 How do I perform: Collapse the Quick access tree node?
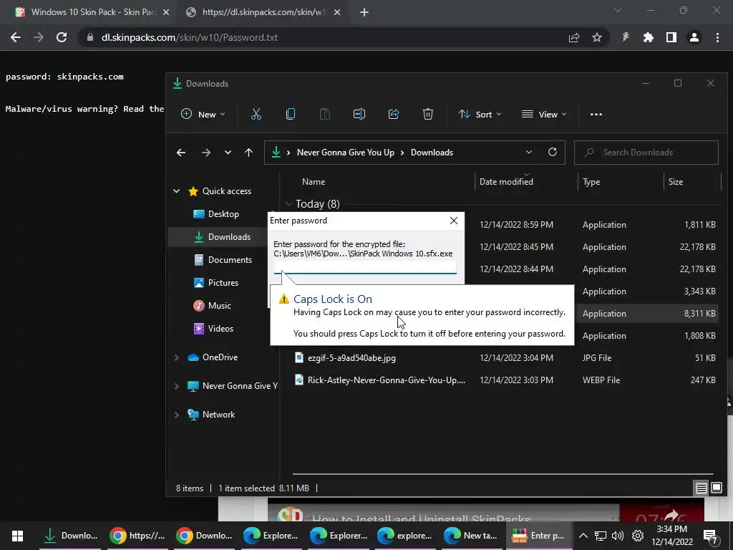click(177, 190)
